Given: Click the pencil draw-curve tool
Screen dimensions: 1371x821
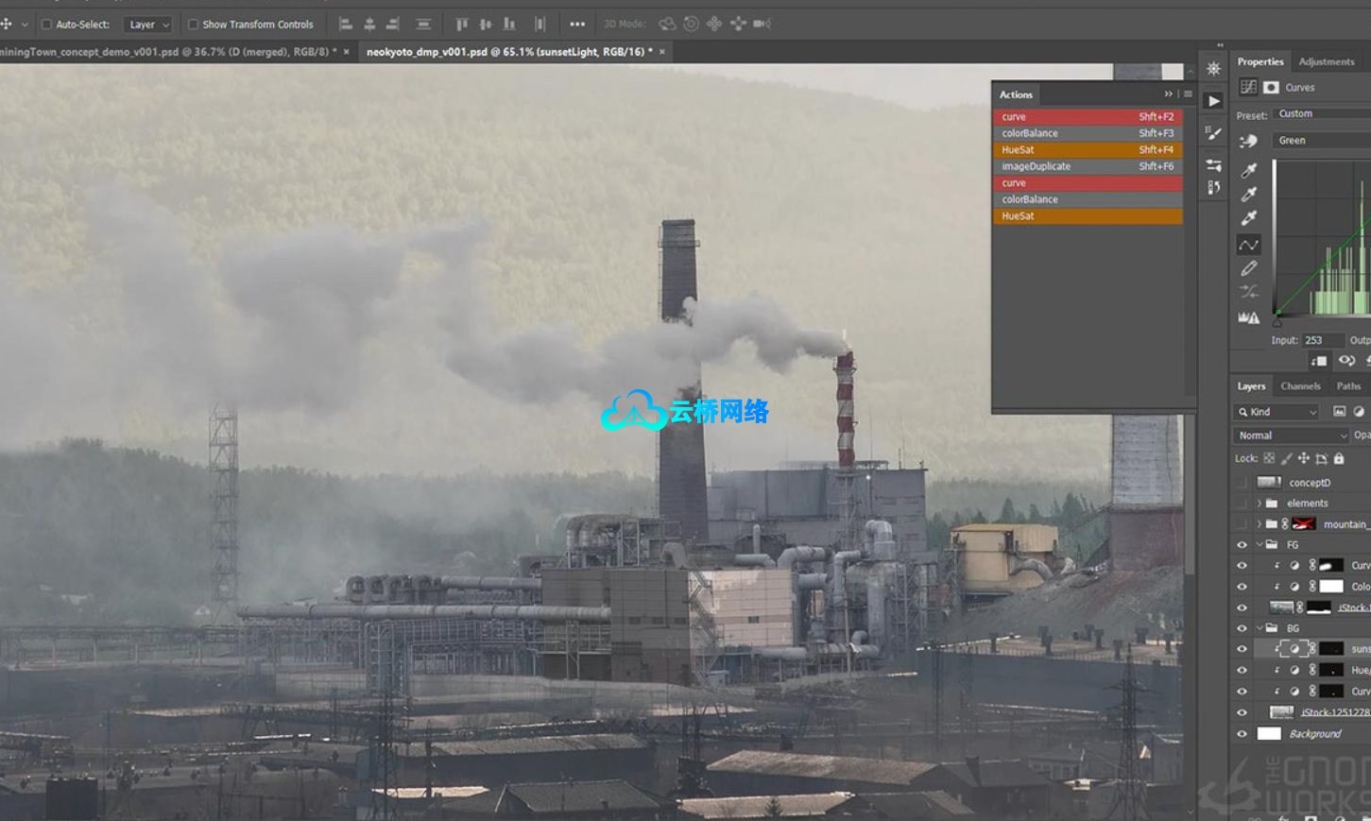Looking at the screenshot, I should (1249, 269).
